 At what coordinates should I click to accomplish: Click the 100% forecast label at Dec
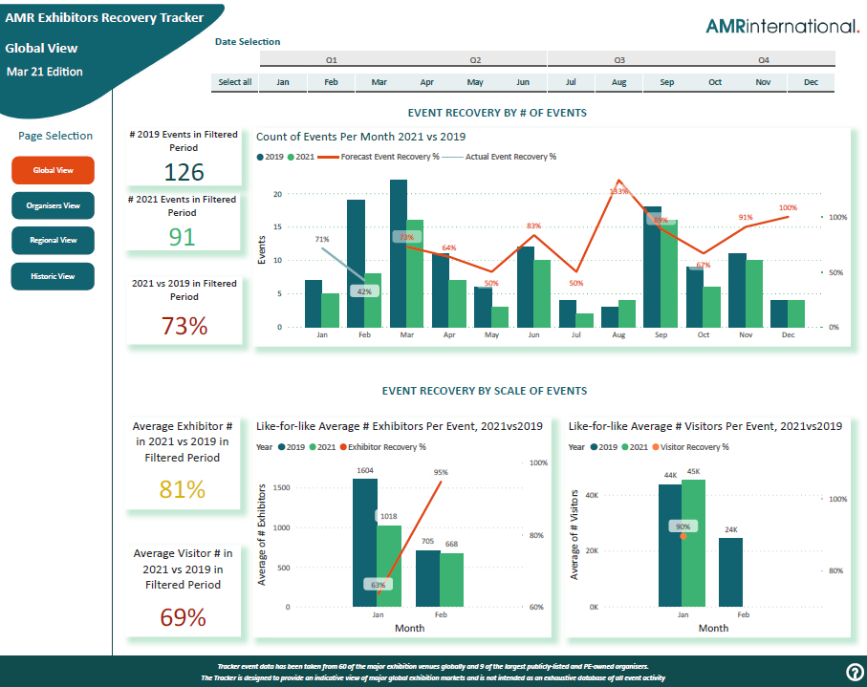click(x=788, y=207)
